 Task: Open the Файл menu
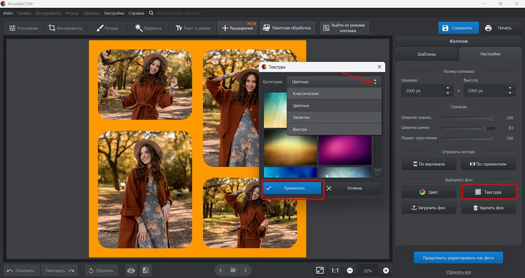point(8,14)
